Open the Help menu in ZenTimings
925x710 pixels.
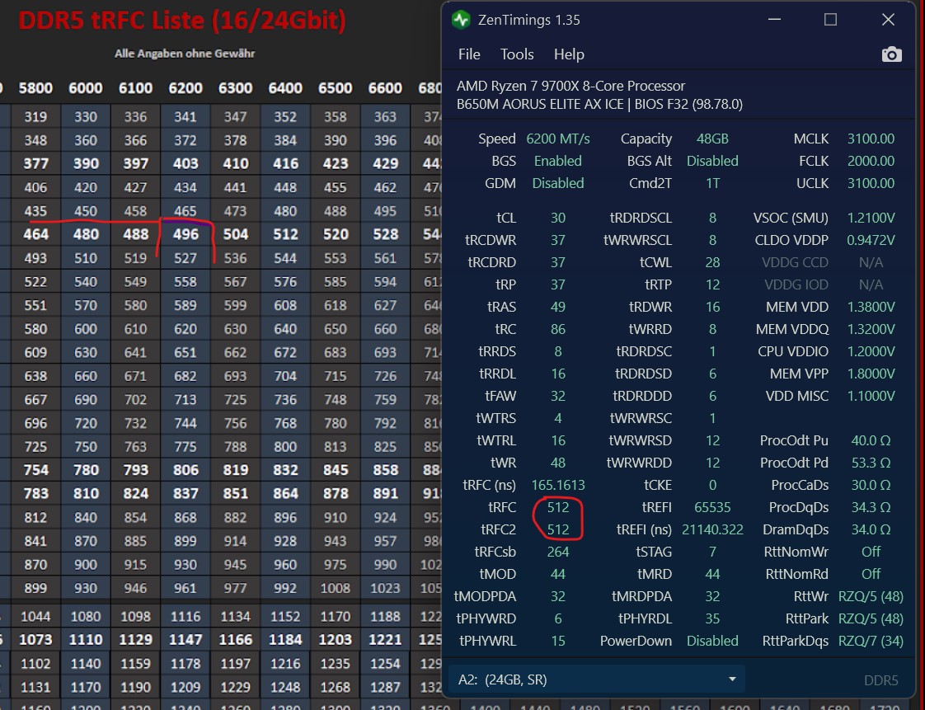click(x=569, y=54)
